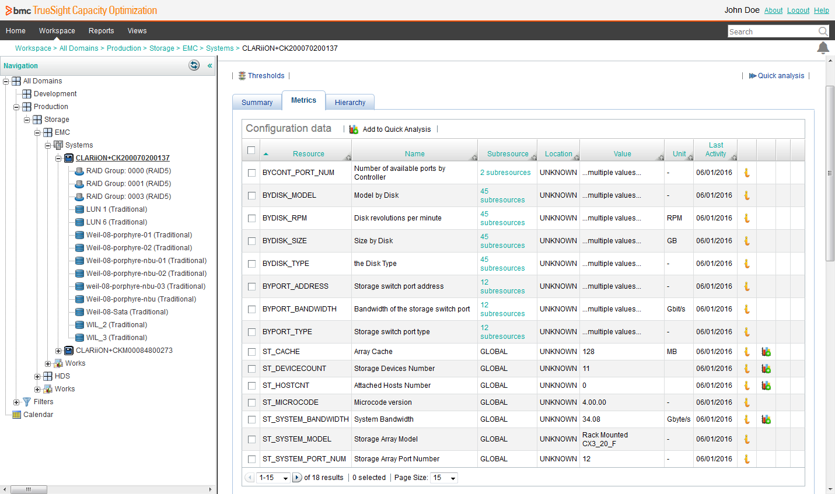Collapse the Navigation panel
The width and height of the screenshot is (835, 494).
pos(209,66)
